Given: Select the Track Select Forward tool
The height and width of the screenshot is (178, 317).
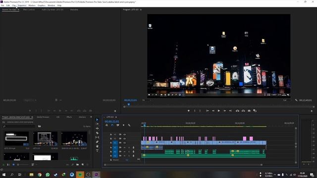Looking at the screenshot, I should [x=97, y=124].
